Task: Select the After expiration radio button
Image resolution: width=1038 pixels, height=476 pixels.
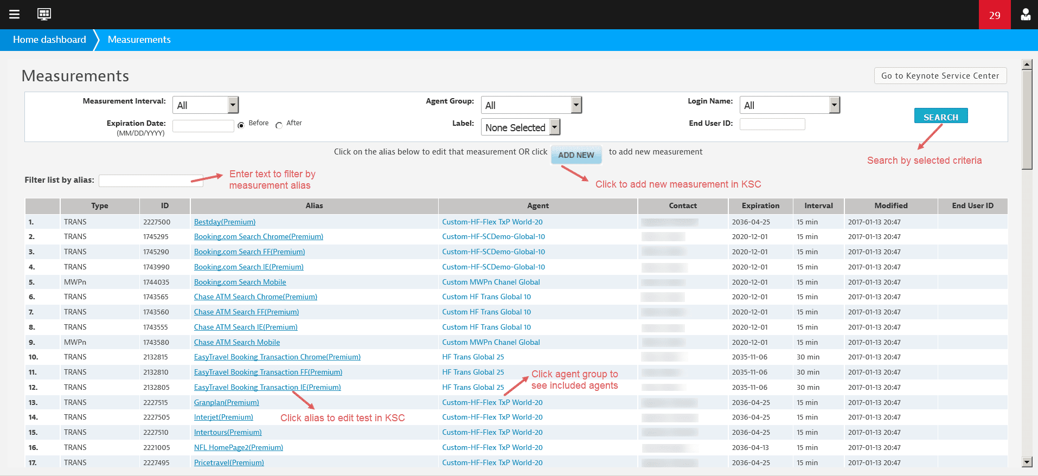Action: click(x=279, y=125)
